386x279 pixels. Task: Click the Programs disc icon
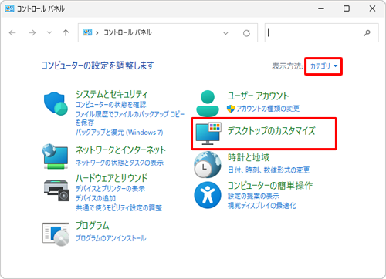click(56, 234)
